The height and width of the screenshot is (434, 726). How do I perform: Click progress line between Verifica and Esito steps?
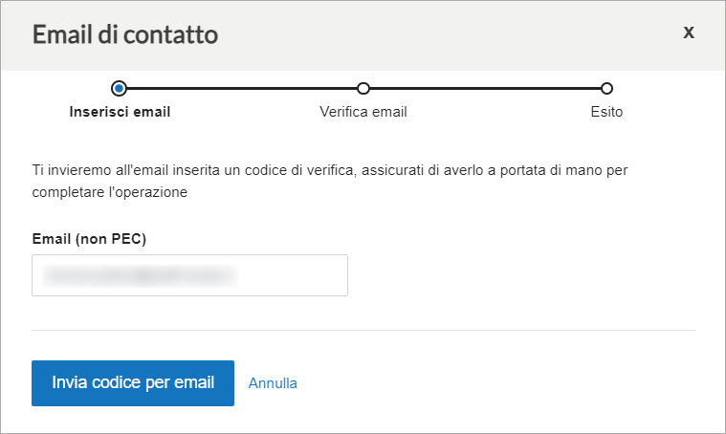(485, 88)
